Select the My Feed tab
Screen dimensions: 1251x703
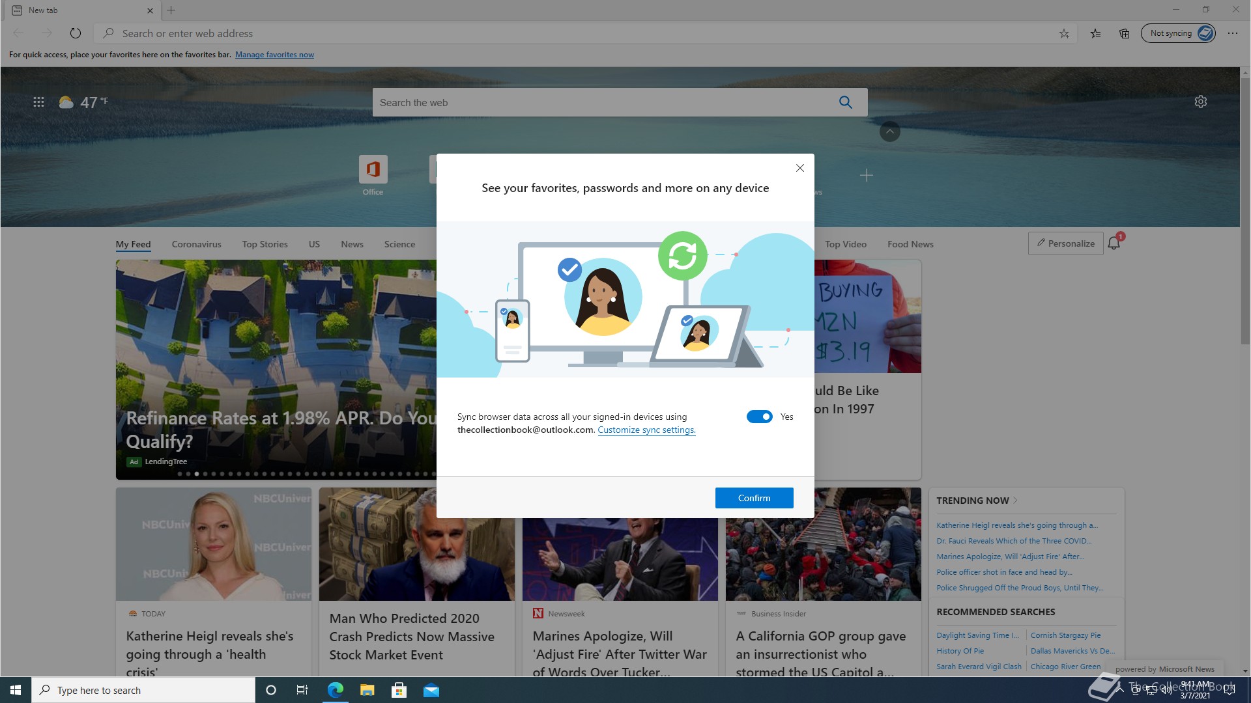point(133,244)
